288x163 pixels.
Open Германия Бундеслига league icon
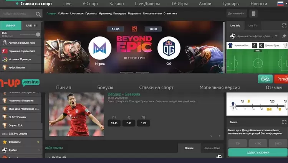(5, 51)
